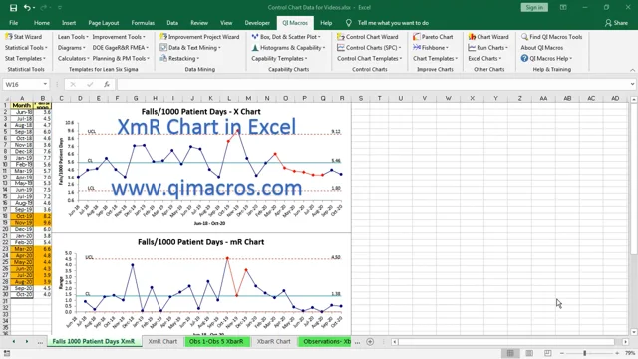
Task: Switch to the Developer tab
Action: point(257,23)
